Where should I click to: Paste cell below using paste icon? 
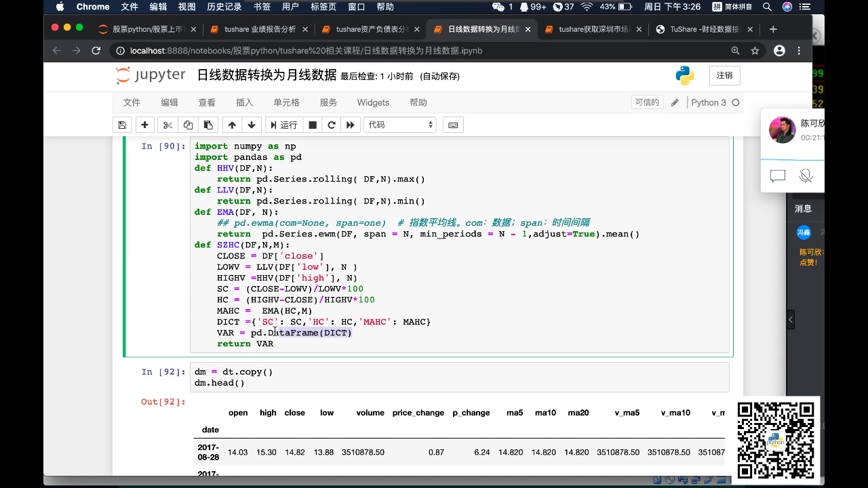pos(208,125)
